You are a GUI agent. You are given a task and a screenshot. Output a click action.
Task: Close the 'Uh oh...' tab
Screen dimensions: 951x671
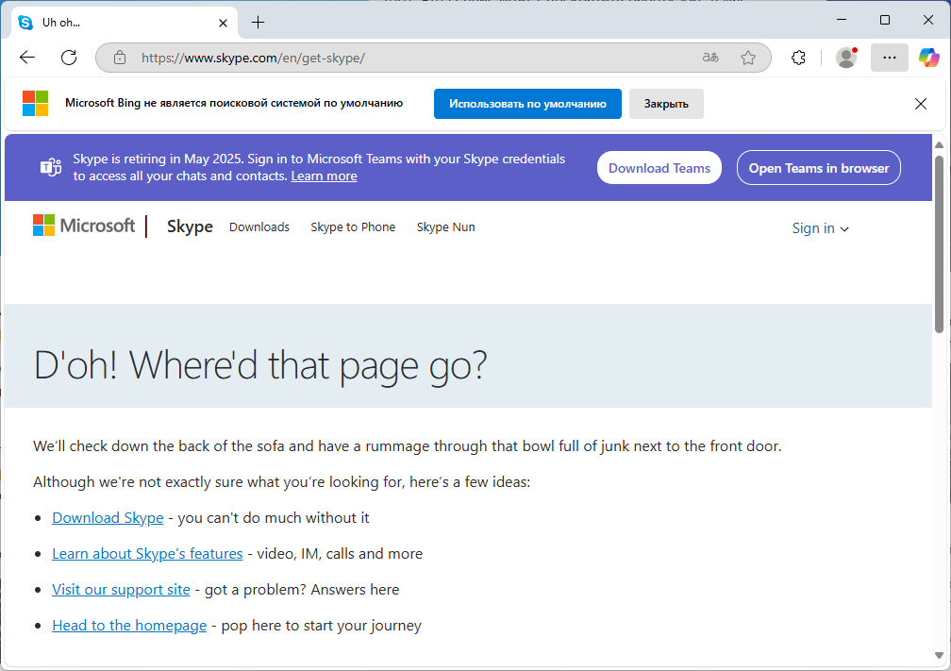click(x=224, y=23)
